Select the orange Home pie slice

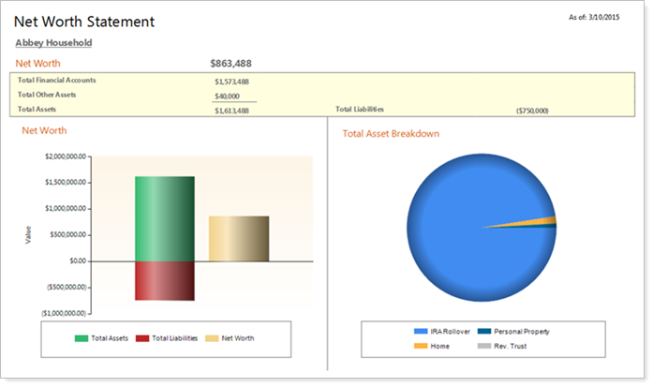[549, 221]
